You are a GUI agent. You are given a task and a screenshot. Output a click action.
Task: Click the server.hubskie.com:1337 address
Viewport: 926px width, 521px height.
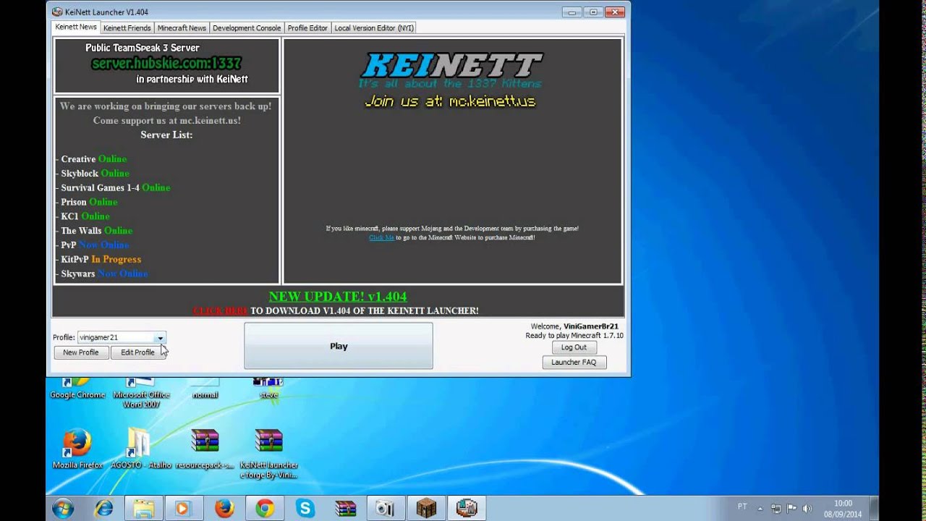(x=166, y=64)
